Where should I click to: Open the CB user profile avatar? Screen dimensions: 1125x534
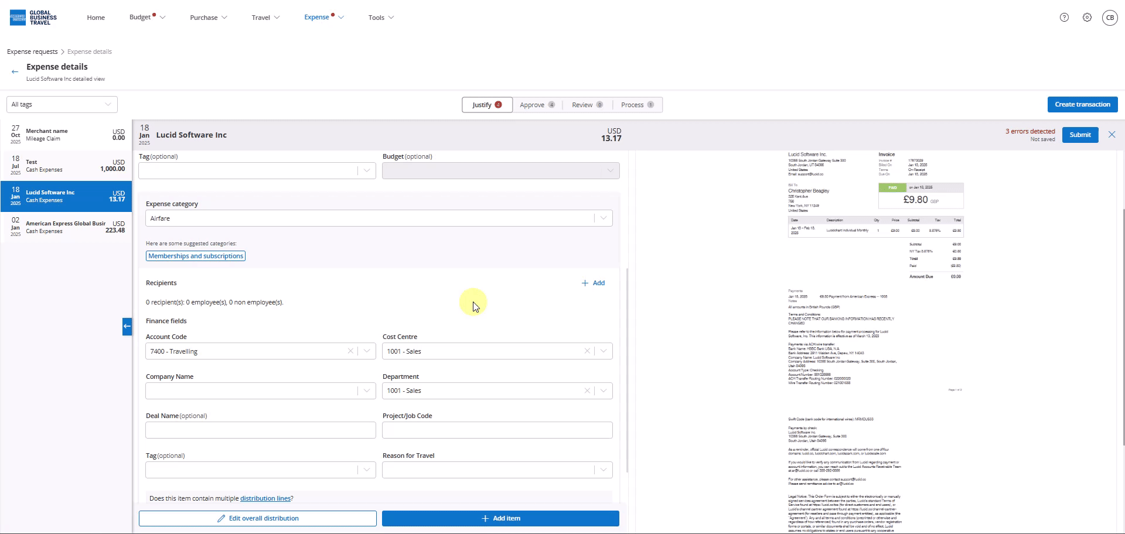pos(1110,18)
